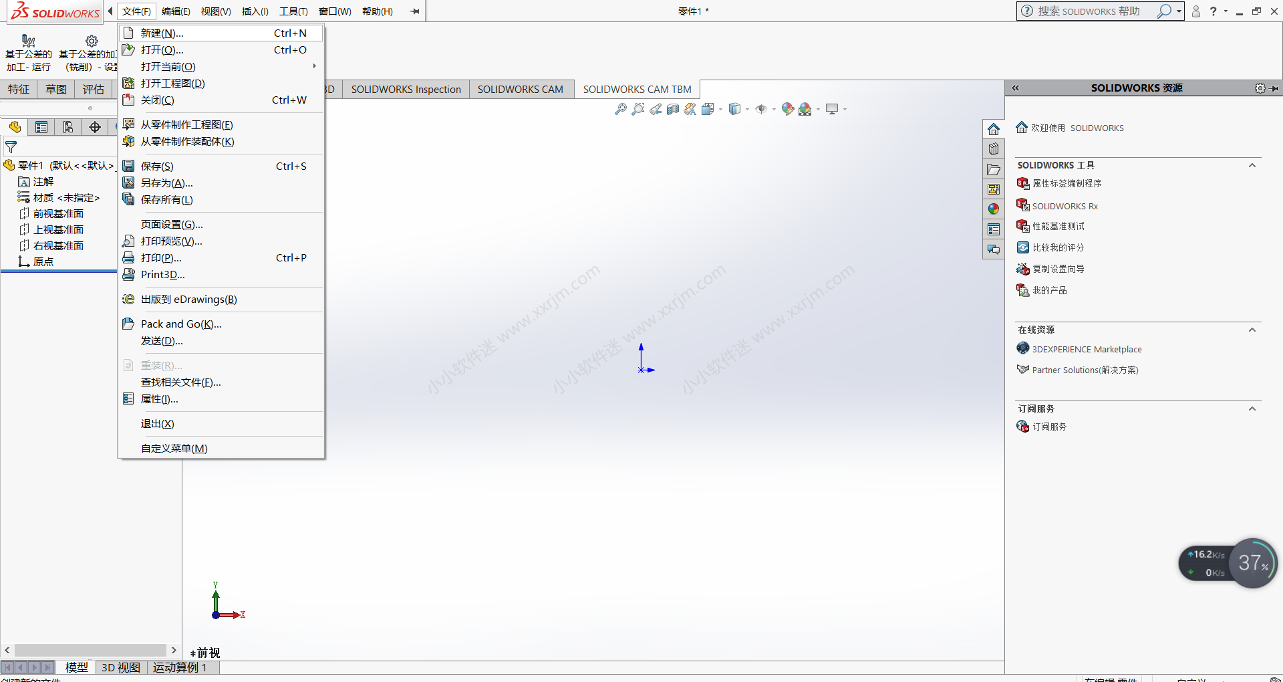Open the 性能基准测试 link
This screenshot has width=1283, height=682.
click(1058, 226)
